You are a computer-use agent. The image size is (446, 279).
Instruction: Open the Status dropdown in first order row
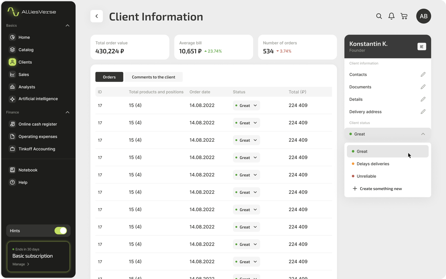coord(246,105)
